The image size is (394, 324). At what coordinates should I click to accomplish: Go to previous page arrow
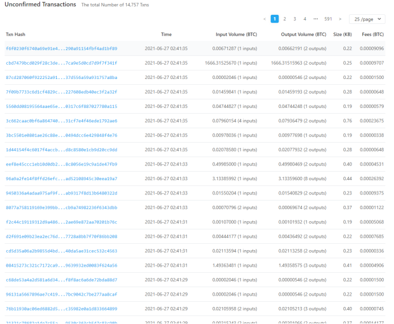[x=264, y=19]
